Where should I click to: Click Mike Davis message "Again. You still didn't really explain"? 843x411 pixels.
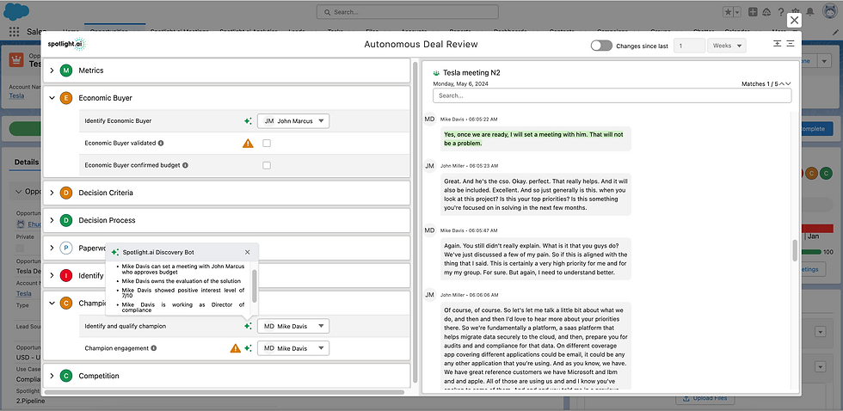[x=535, y=259]
